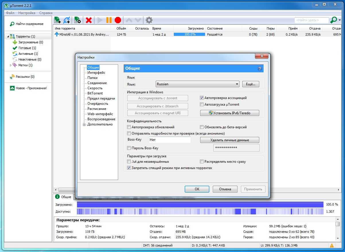Enable .!ut для незавершённых checkbox
This screenshot has height=252, width=345.
[x=129, y=162]
